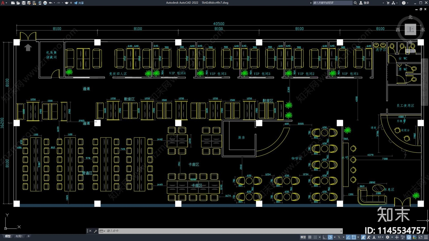Open the Help dropdown arrow
Viewport: 429px width, 241px height.
(x=408, y=3)
